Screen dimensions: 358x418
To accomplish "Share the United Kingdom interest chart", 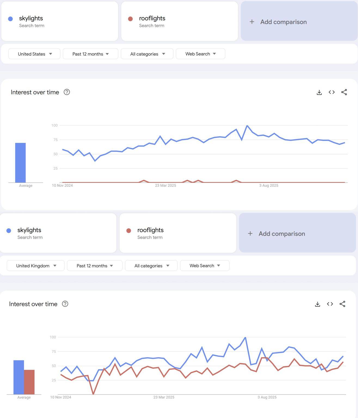I will coord(342,304).
